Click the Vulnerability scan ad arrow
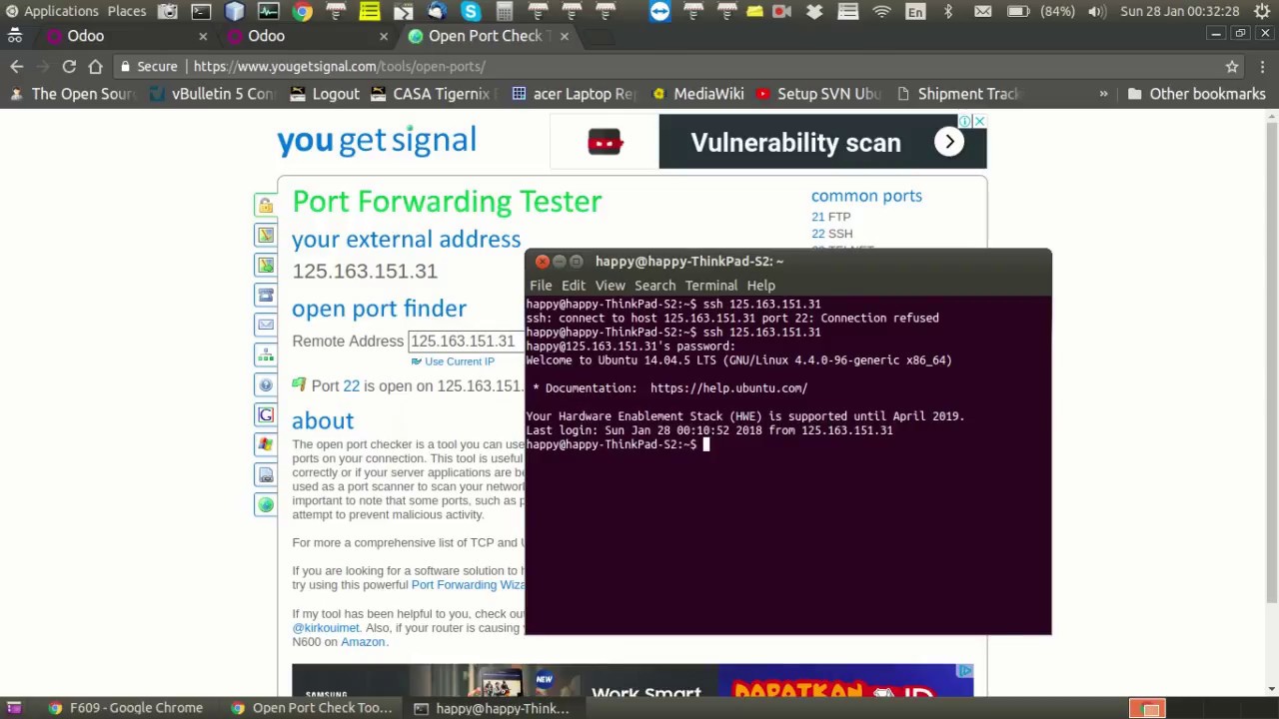The width and height of the screenshot is (1279, 719). click(x=948, y=142)
